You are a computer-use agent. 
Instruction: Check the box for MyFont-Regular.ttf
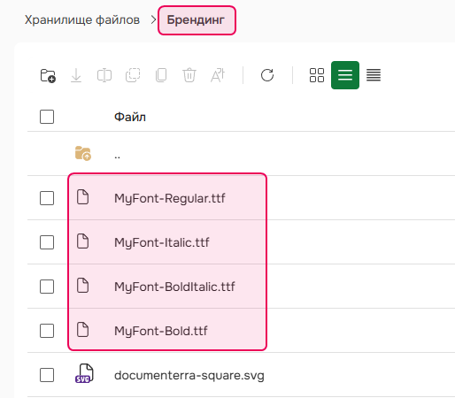point(47,198)
